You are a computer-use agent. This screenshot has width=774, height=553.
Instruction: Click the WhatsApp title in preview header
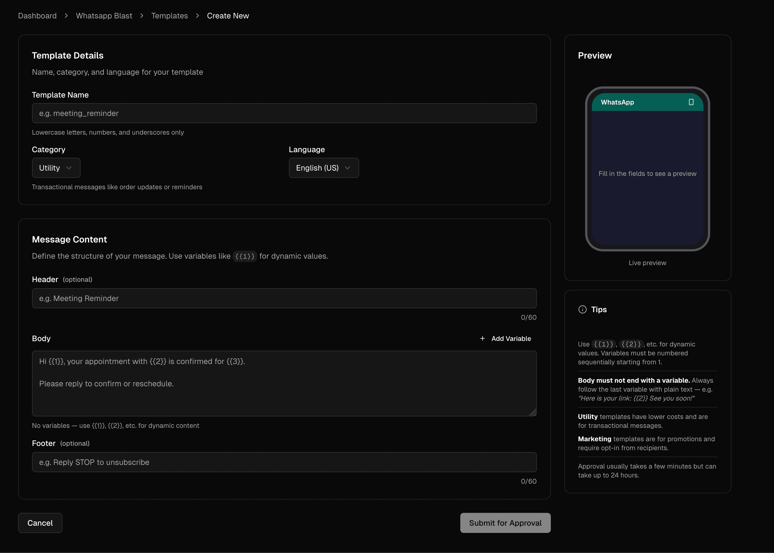pyautogui.click(x=617, y=102)
